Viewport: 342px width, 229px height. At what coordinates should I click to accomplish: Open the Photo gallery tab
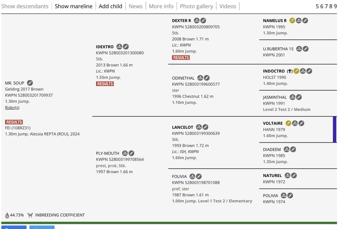pyautogui.click(x=196, y=6)
